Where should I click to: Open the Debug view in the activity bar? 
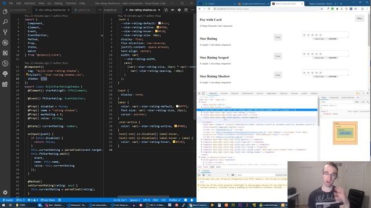click(x=5, y=42)
